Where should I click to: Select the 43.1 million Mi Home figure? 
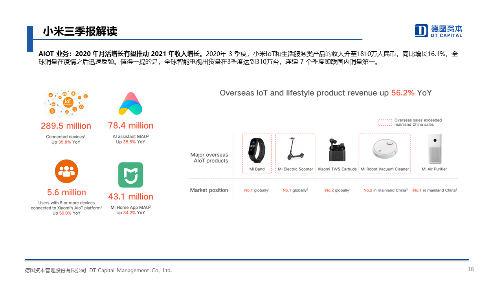[130, 197]
